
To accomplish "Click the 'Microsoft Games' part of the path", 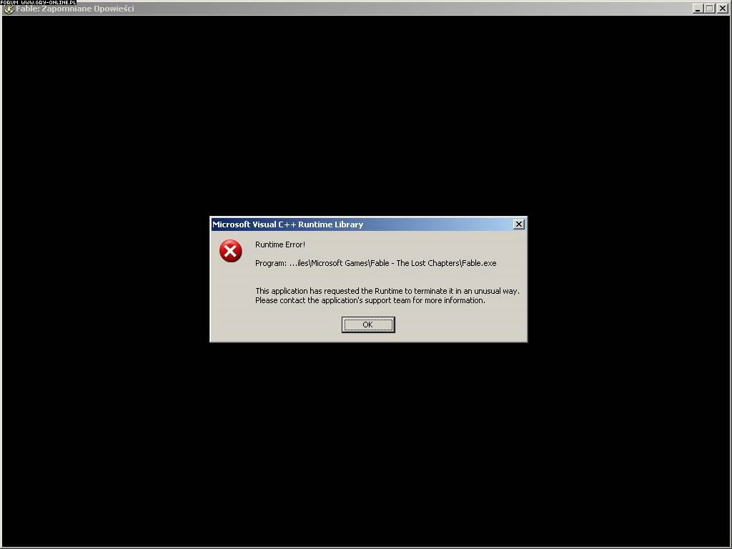I will (340, 263).
